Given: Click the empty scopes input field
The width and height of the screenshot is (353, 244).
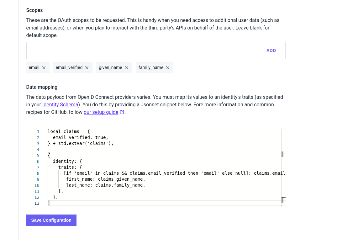Looking at the screenshot, I should (125, 50).
